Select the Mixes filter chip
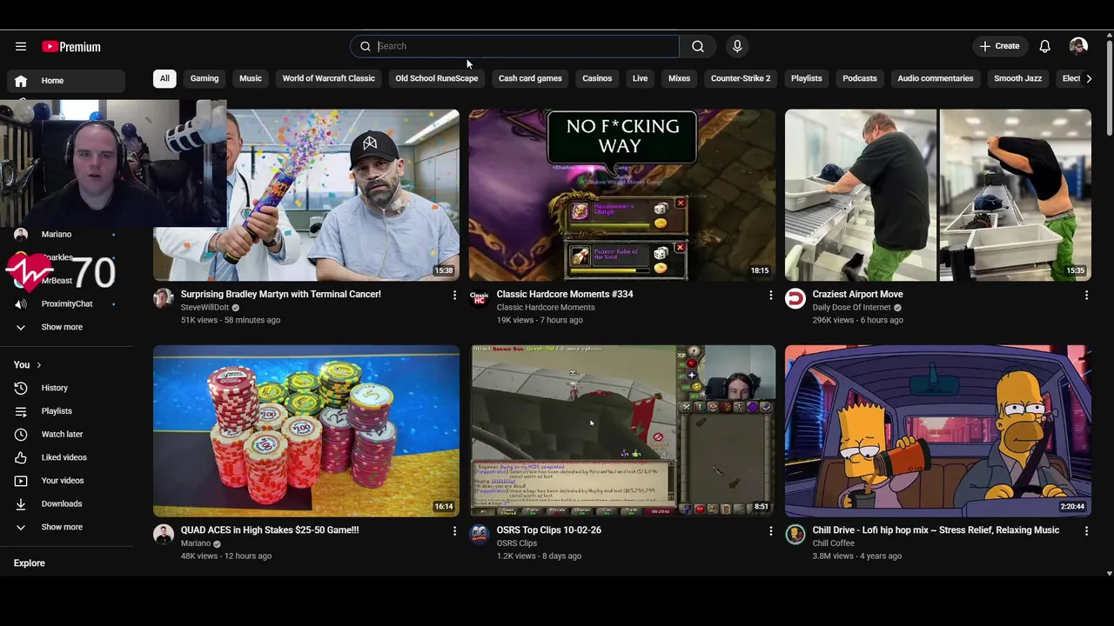Image resolution: width=1114 pixels, height=626 pixels. pos(679,78)
